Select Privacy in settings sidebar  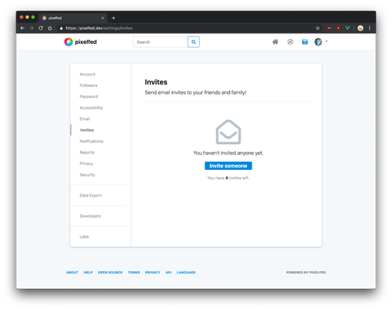tap(86, 164)
